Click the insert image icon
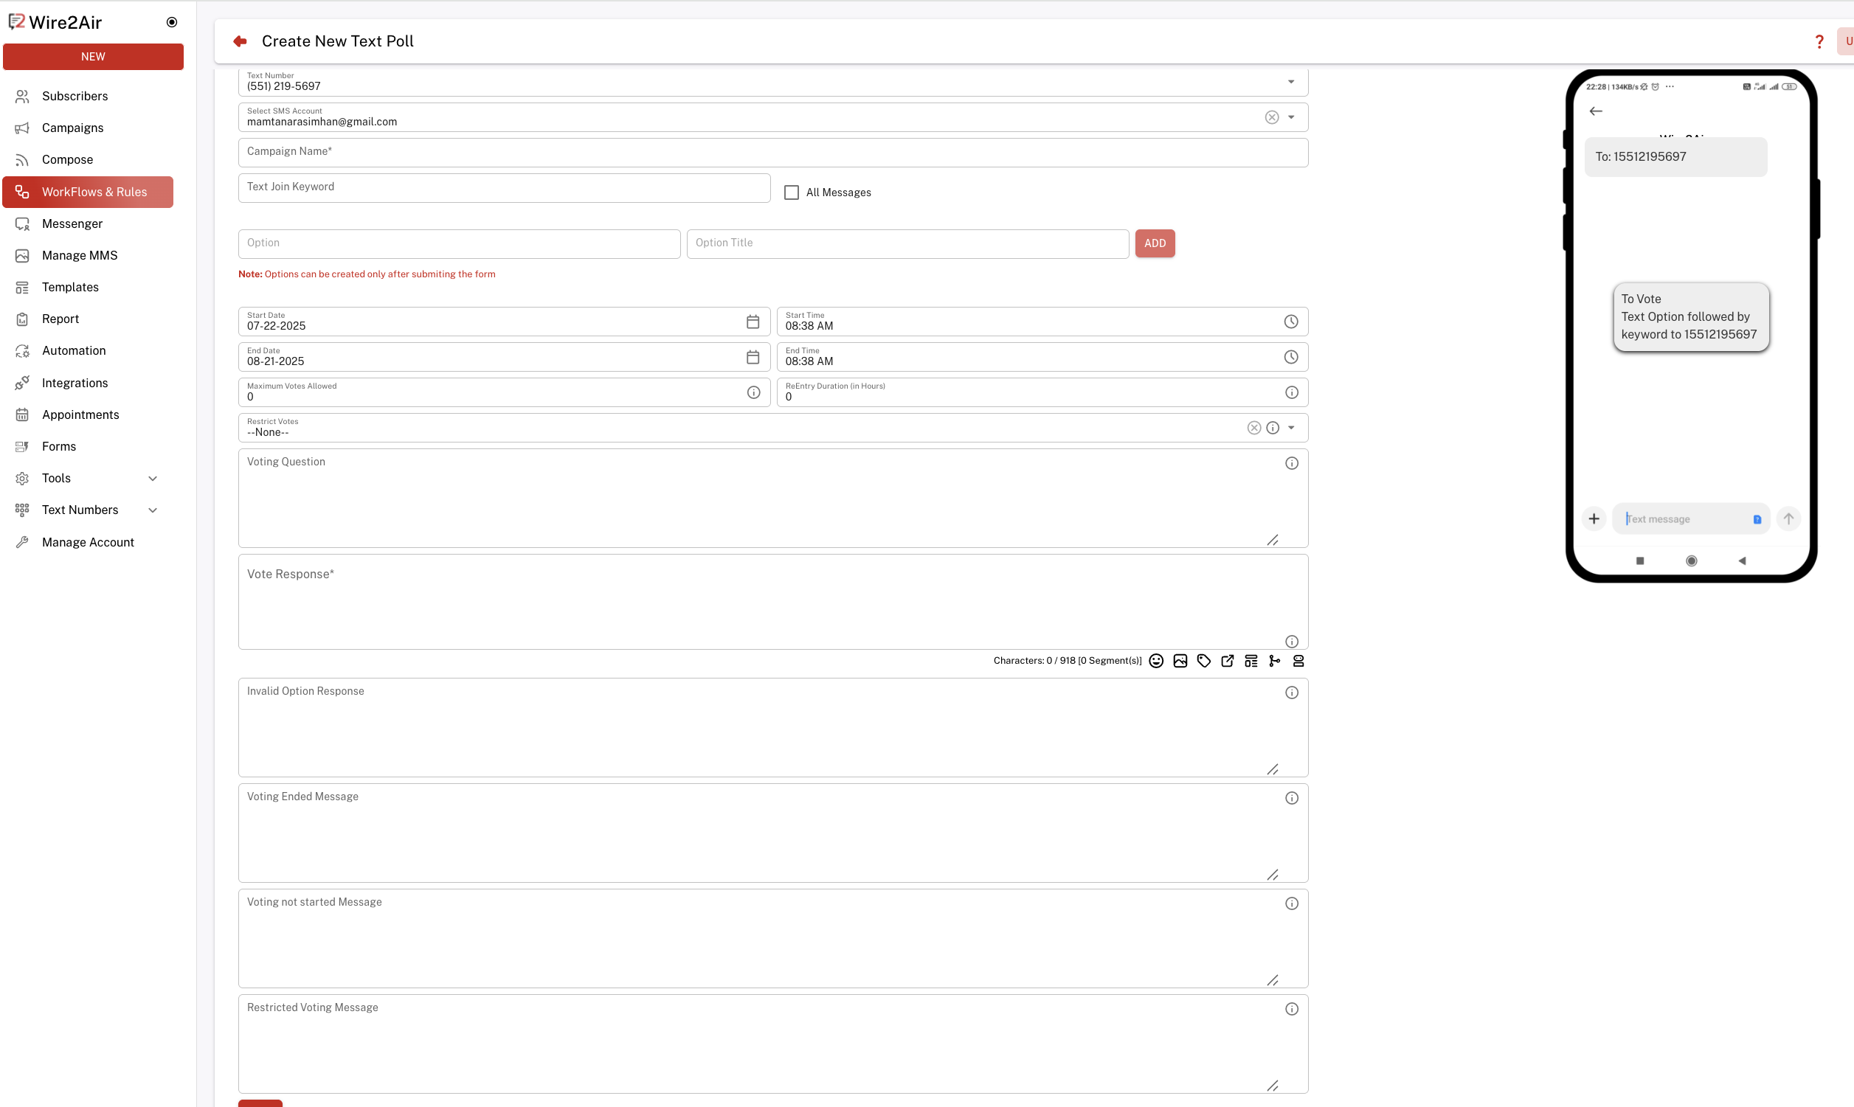The height and width of the screenshot is (1107, 1854). [1180, 661]
